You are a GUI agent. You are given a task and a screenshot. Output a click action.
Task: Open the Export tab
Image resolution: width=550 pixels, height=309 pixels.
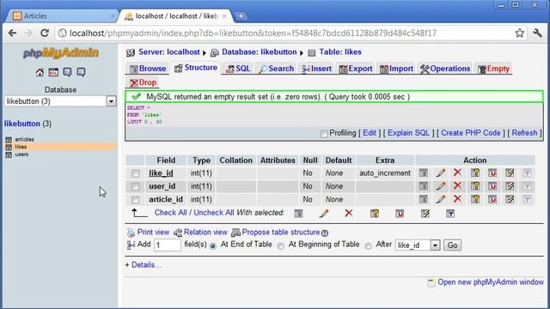[356, 69]
